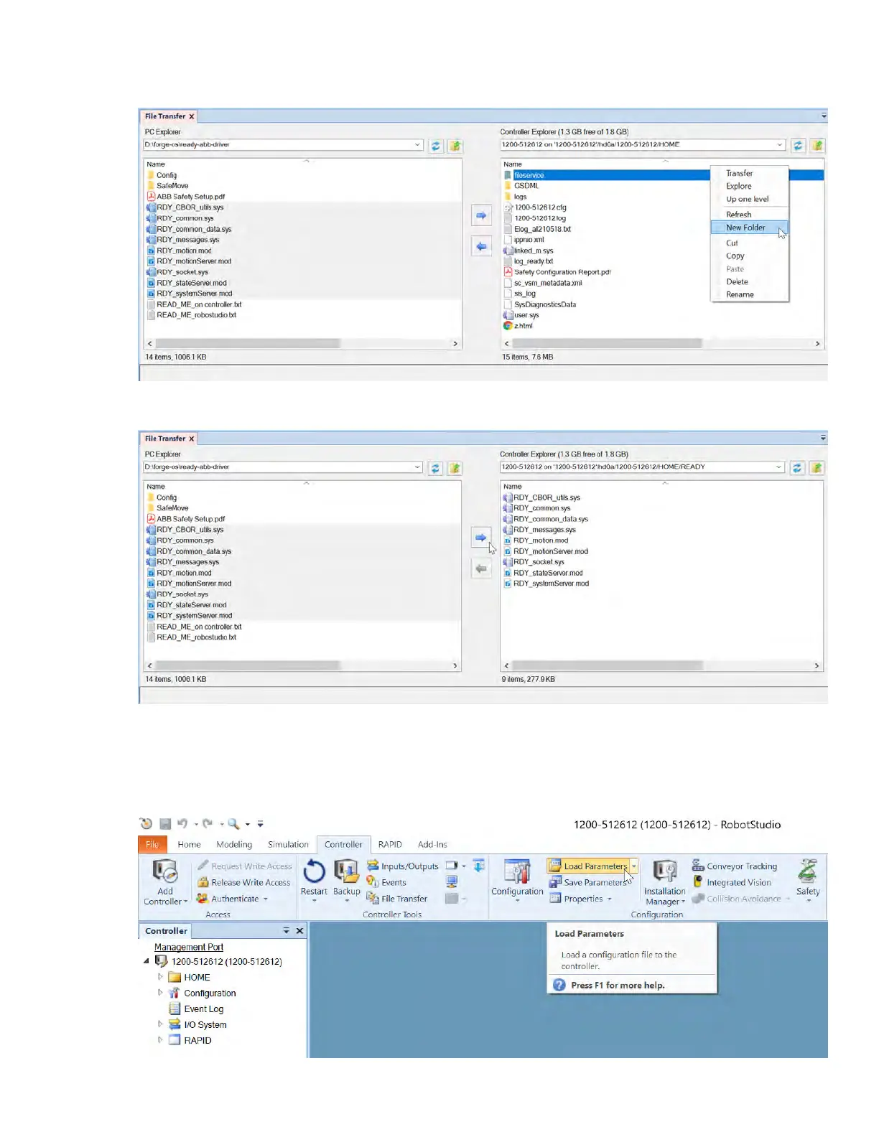Click the large Configuration icon
The width and height of the screenshot is (879, 1137).
tap(517, 871)
